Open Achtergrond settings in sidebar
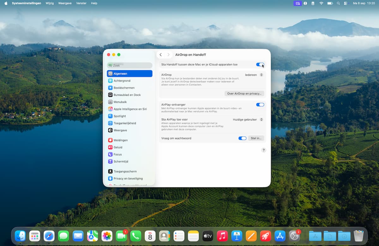 [122, 81]
